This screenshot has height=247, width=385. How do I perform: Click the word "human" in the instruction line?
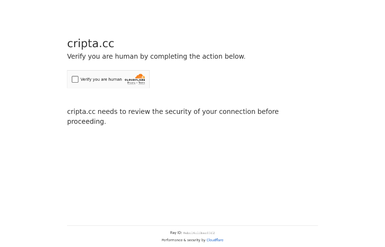126,57
